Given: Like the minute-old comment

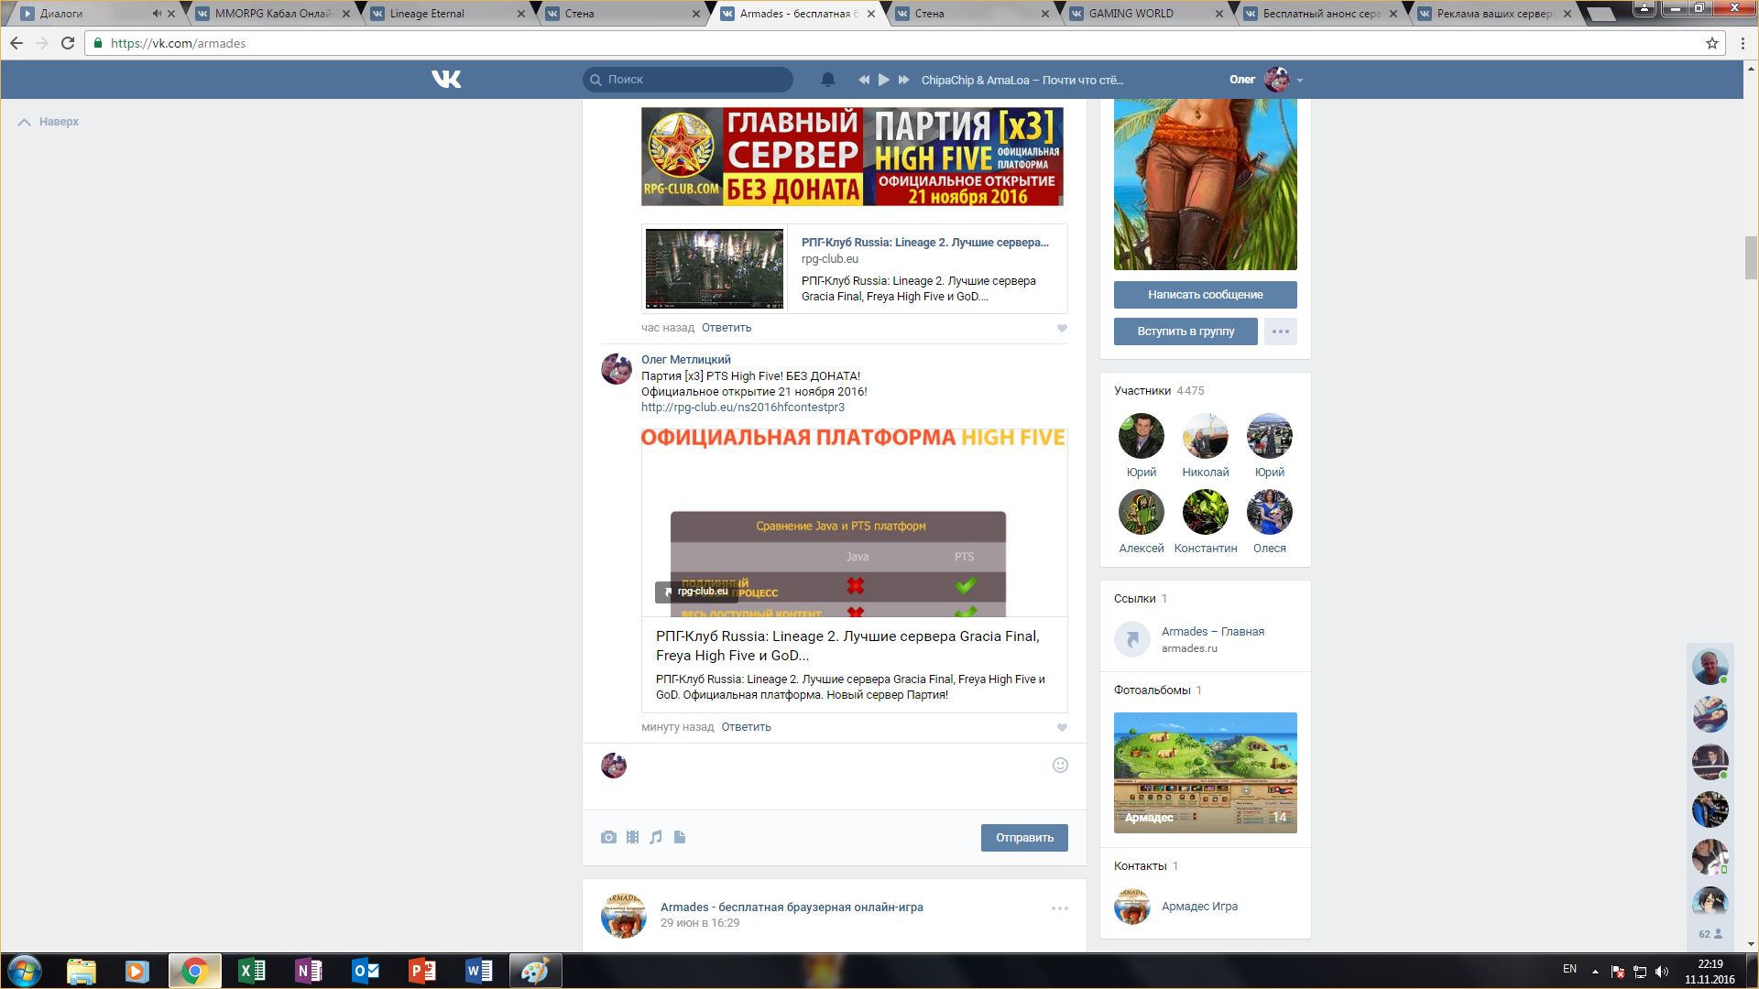Looking at the screenshot, I should [x=1062, y=727].
